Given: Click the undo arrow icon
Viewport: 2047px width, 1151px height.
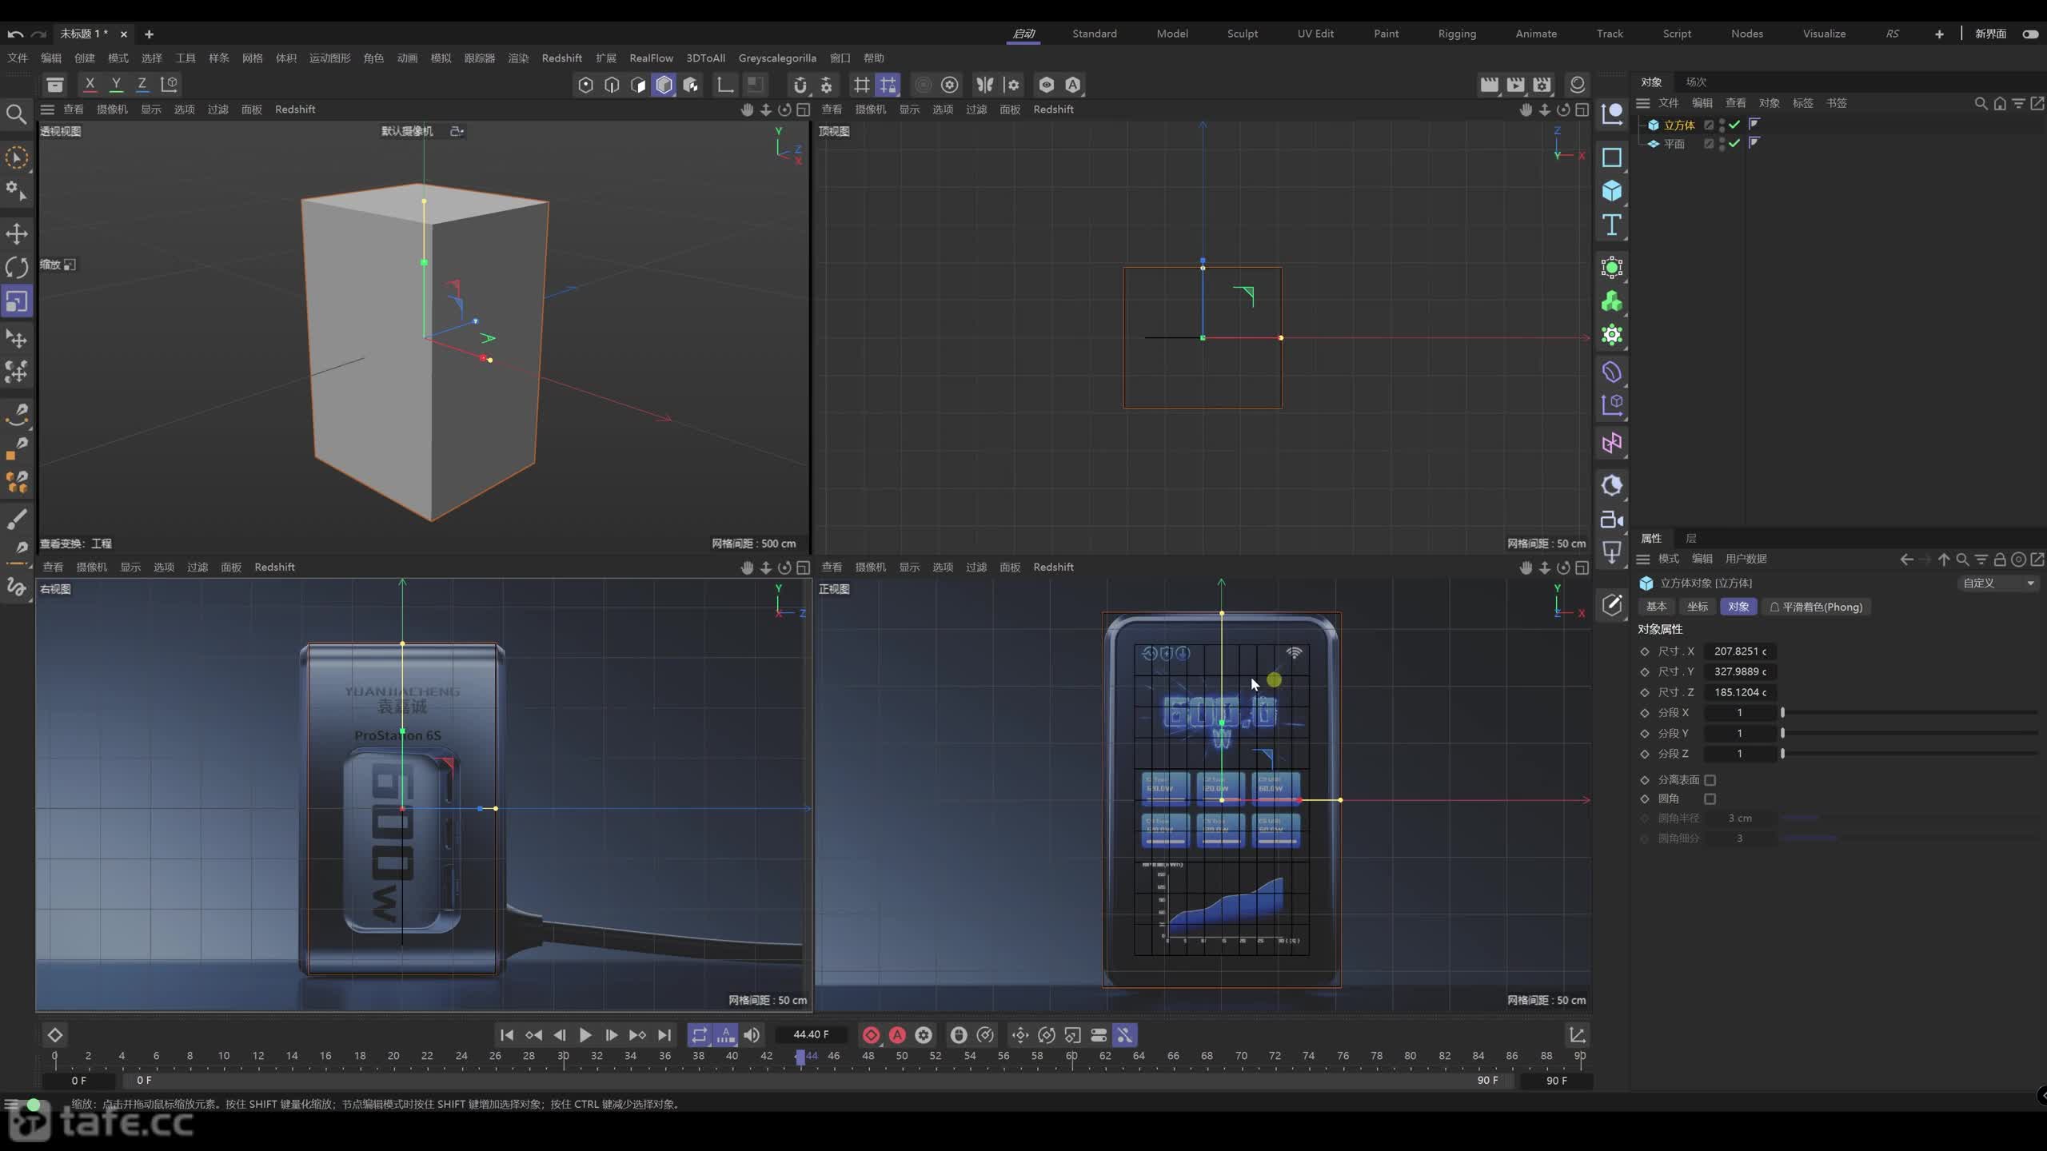Looking at the screenshot, I should pyautogui.click(x=15, y=34).
